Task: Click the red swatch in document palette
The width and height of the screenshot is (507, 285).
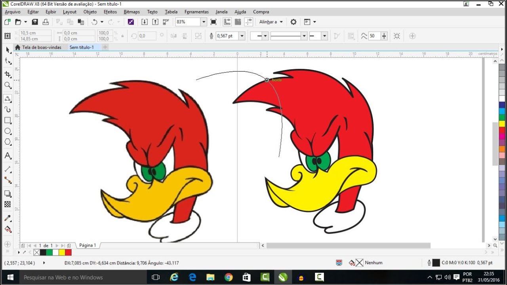Action: click(68, 252)
